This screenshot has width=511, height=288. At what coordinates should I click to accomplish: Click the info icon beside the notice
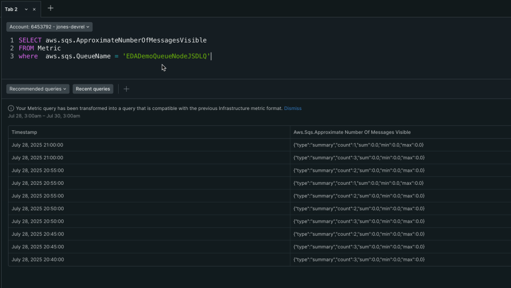click(x=11, y=108)
